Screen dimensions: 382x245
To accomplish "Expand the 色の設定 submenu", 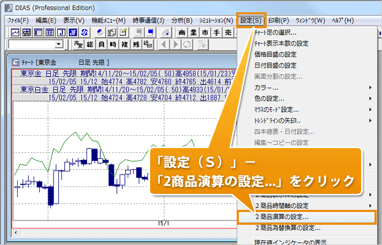I will [x=269, y=99].
